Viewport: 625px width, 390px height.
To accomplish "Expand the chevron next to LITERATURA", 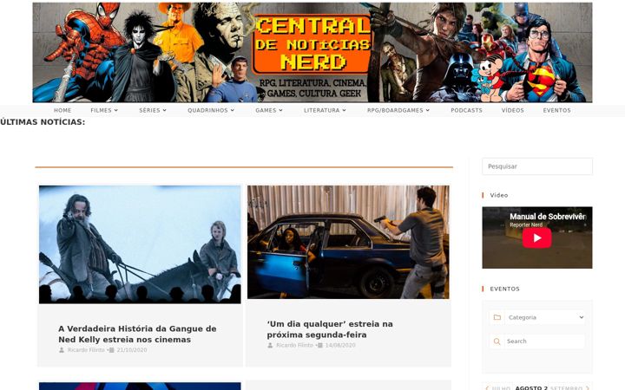I will coord(344,110).
